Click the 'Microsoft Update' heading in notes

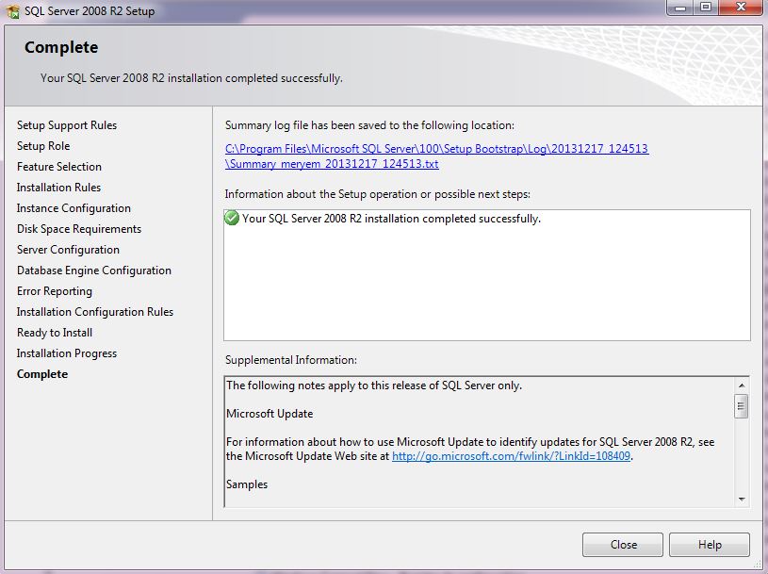click(x=270, y=414)
